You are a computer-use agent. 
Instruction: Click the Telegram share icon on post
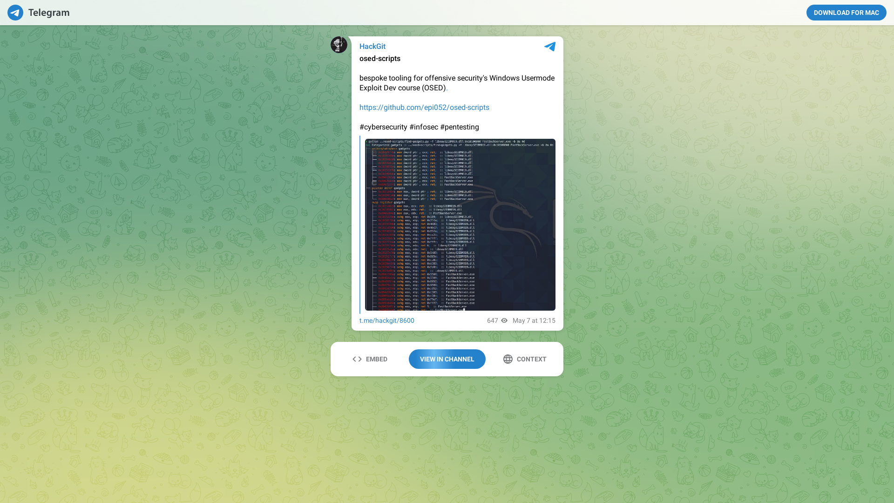pos(549,46)
